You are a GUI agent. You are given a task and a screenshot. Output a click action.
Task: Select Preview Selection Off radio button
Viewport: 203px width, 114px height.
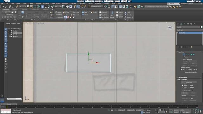coord(181,70)
